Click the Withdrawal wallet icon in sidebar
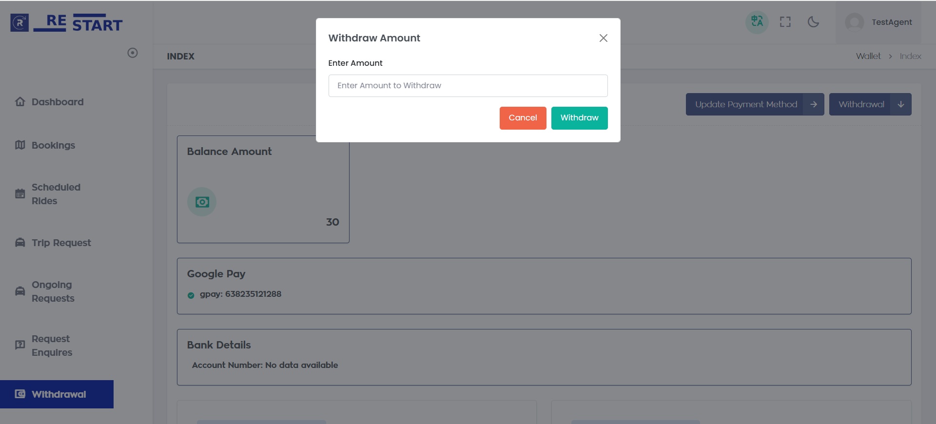Screen dimensions: 936x424 [x=20, y=394]
